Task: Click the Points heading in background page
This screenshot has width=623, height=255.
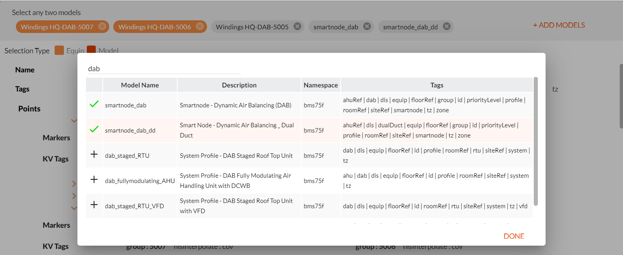Action: 29,109
